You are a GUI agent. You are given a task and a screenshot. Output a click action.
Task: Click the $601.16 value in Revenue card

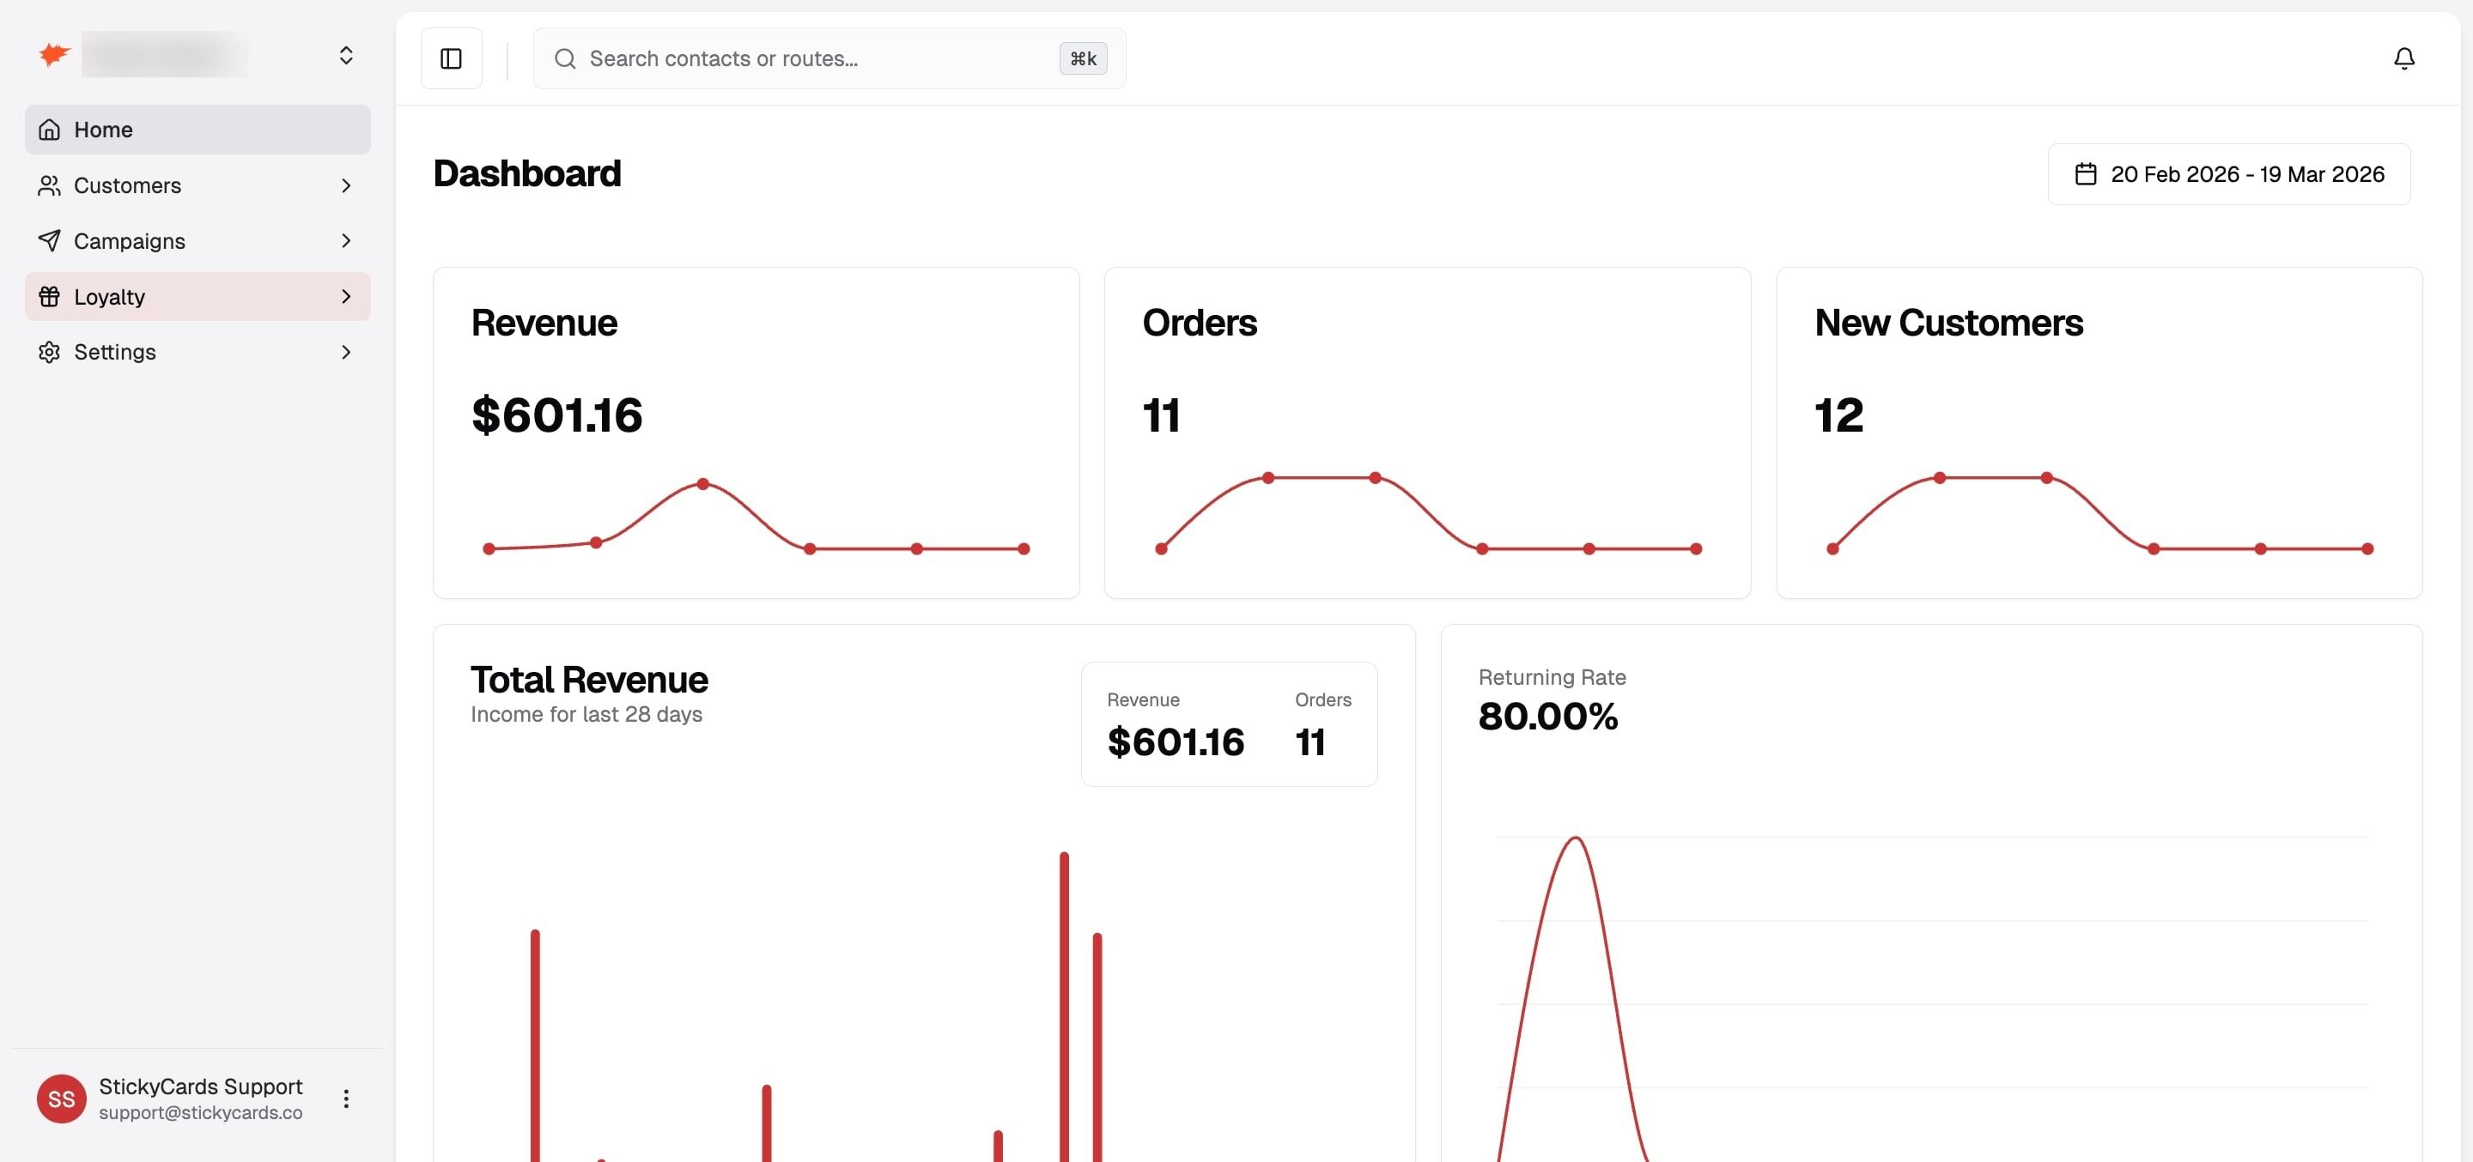click(x=556, y=415)
